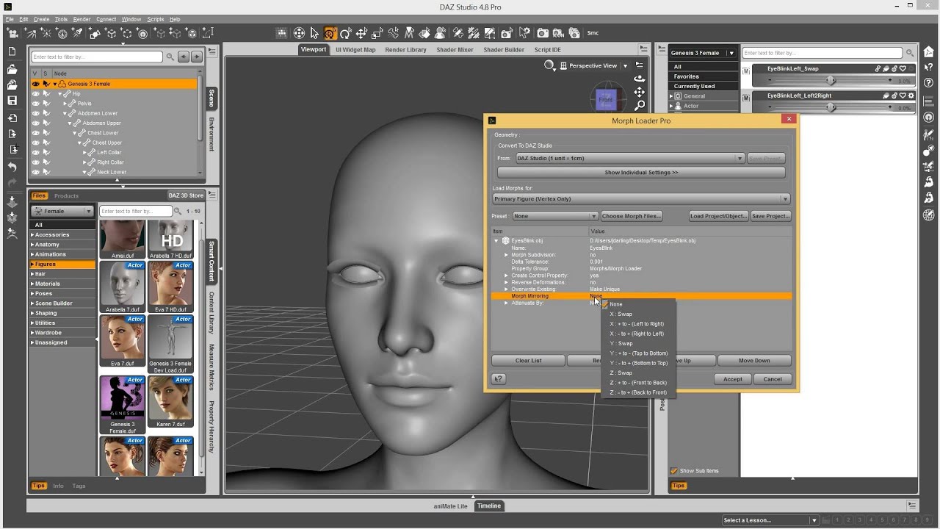Open the Load Morphs for Primary Figure dropdown

(641, 199)
